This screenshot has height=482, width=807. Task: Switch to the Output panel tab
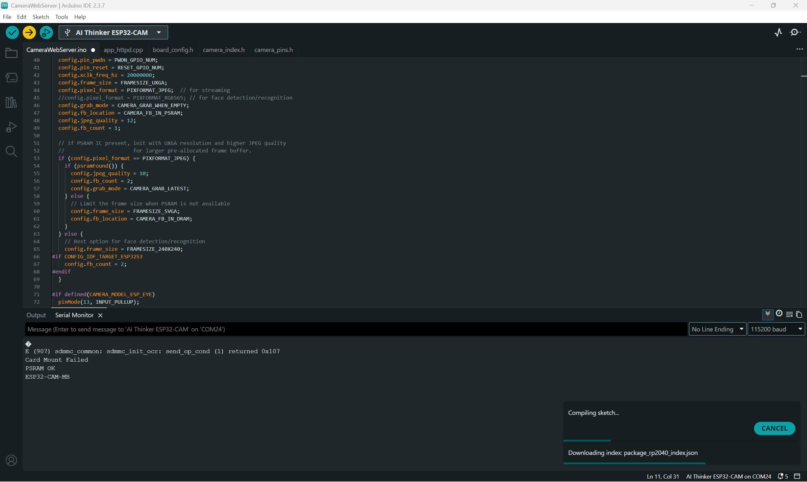pyautogui.click(x=36, y=315)
